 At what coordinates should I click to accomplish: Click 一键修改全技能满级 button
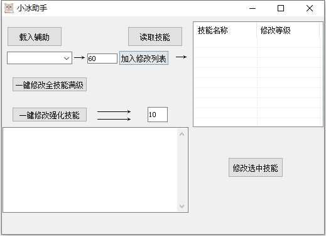pyautogui.click(x=50, y=84)
